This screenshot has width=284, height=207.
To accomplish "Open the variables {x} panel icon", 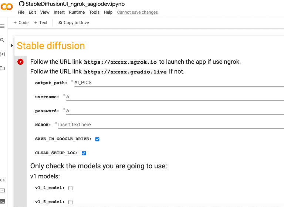I will [x=2, y=54].
